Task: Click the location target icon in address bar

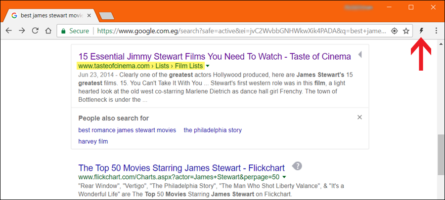Action: [x=394, y=31]
